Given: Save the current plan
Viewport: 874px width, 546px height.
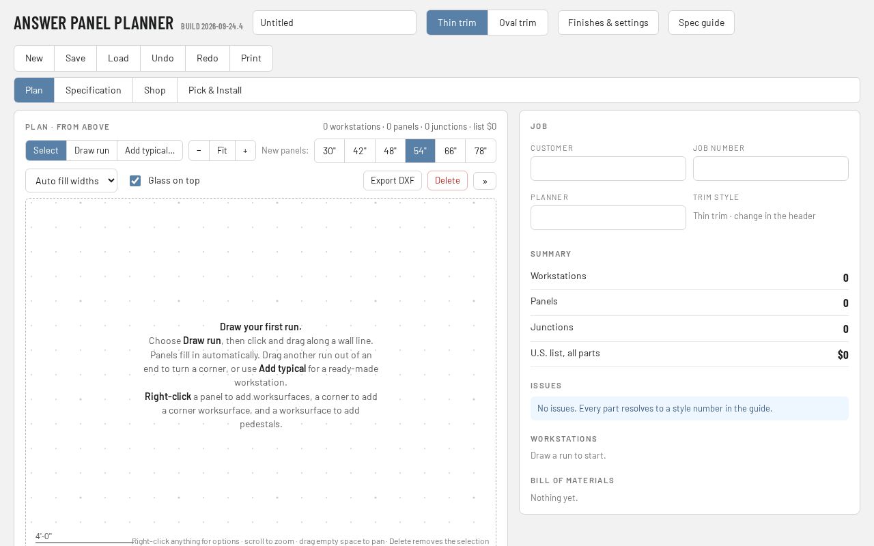Looking at the screenshot, I should (75, 58).
